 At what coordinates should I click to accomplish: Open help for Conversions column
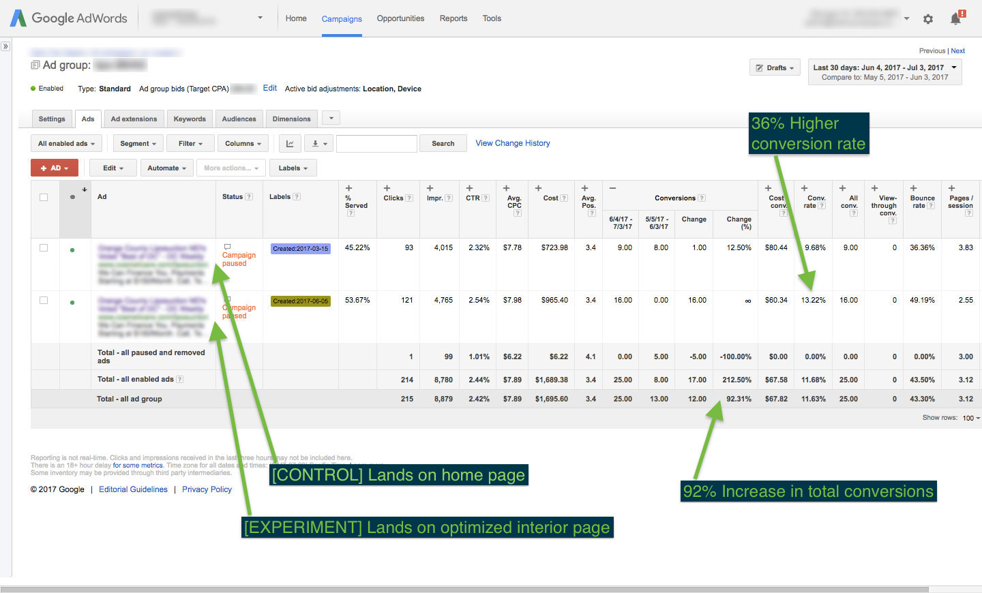pos(702,198)
